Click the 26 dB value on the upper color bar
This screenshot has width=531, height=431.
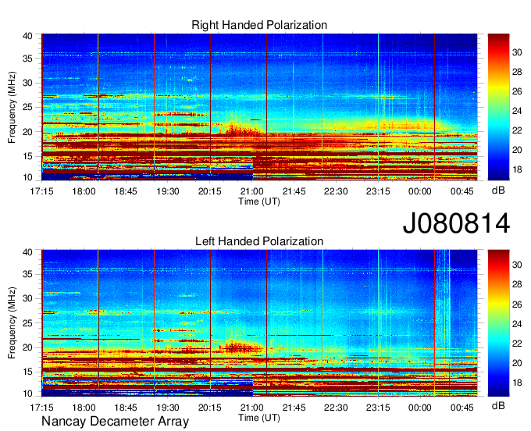click(x=517, y=91)
